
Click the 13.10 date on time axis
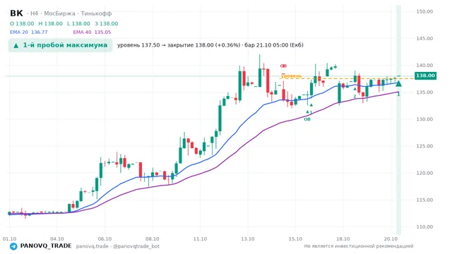pyautogui.click(x=248, y=239)
